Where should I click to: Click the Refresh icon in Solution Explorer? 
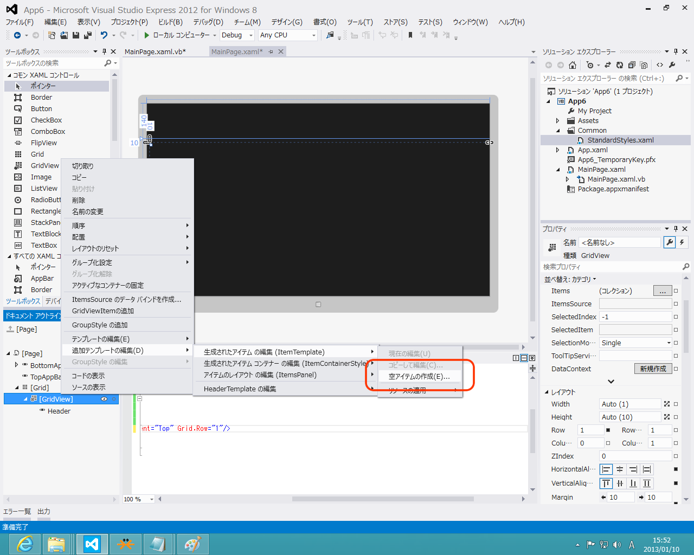[x=620, y=65]
